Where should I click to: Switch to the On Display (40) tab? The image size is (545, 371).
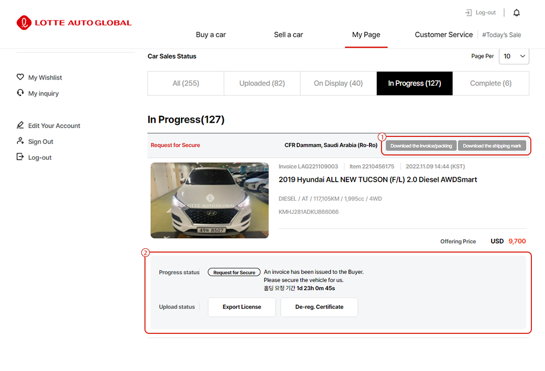338,83
